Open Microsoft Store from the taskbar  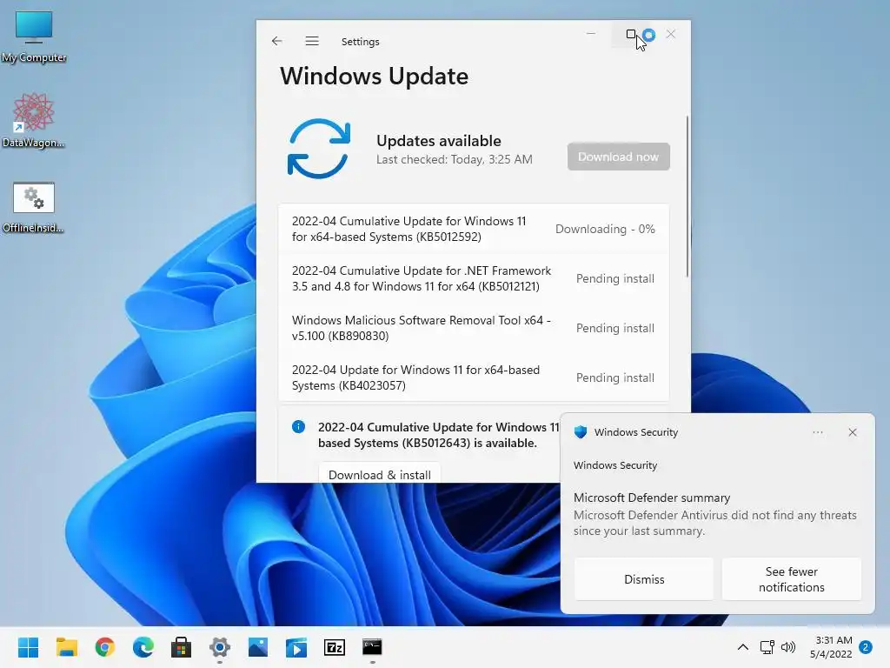(181, 647)
